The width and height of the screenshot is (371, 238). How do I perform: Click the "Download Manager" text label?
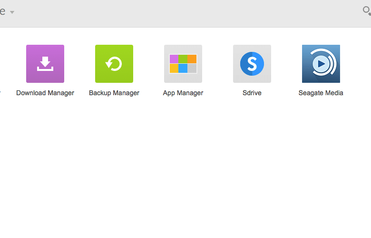[x=45, y=93]
